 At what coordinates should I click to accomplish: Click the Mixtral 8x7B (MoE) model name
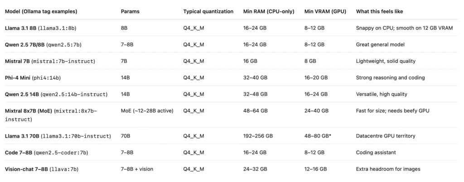[29, 111]
